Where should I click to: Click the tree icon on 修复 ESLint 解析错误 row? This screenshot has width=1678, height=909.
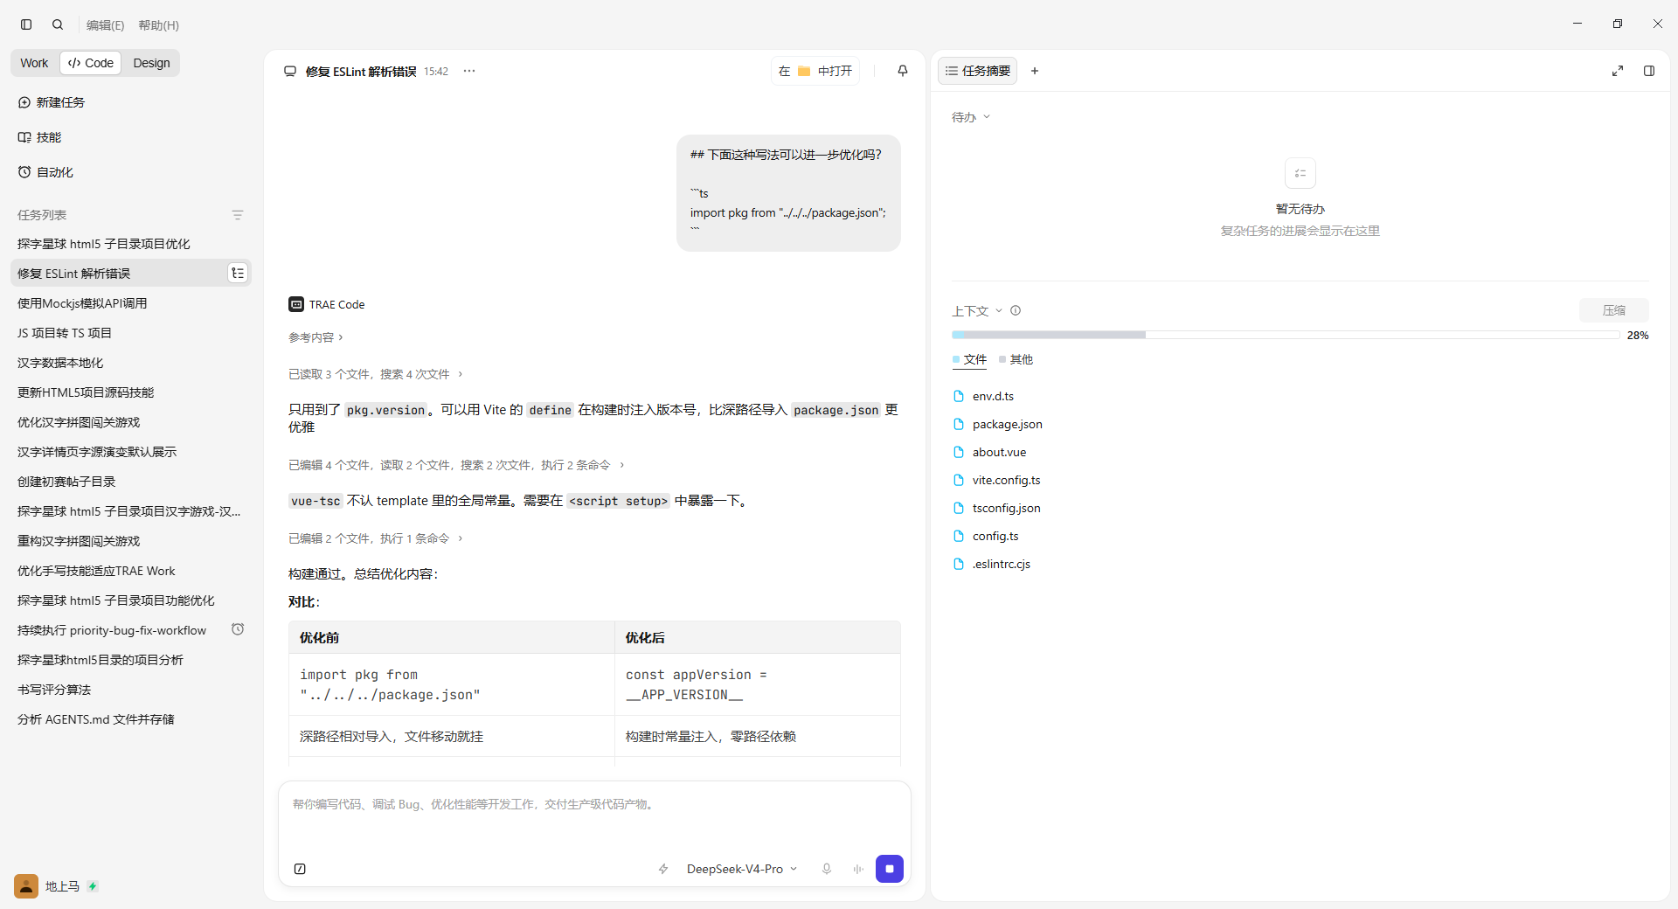(x=238, y=274)
